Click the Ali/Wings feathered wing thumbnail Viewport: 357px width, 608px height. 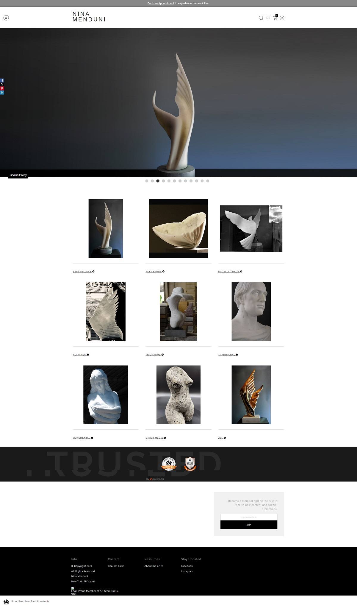[x=106, y=312]
